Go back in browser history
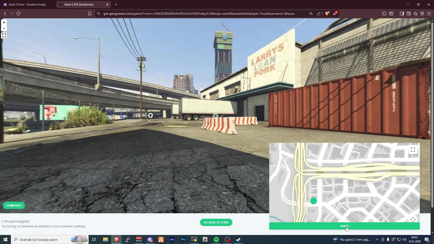The image size is (434, 244). click(x=5, y=14)
